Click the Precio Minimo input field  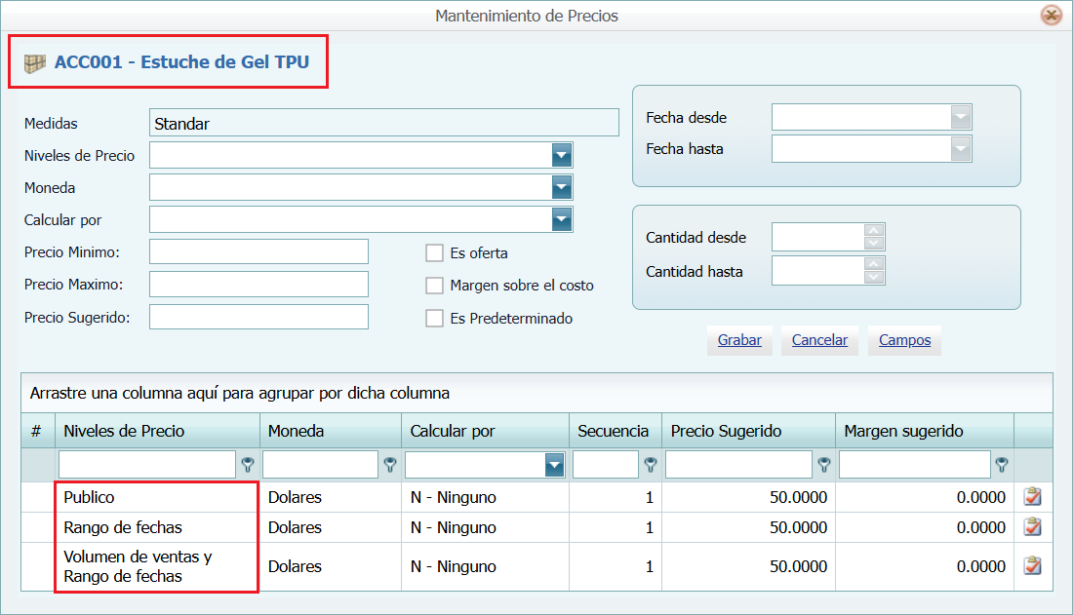(258, 251)
